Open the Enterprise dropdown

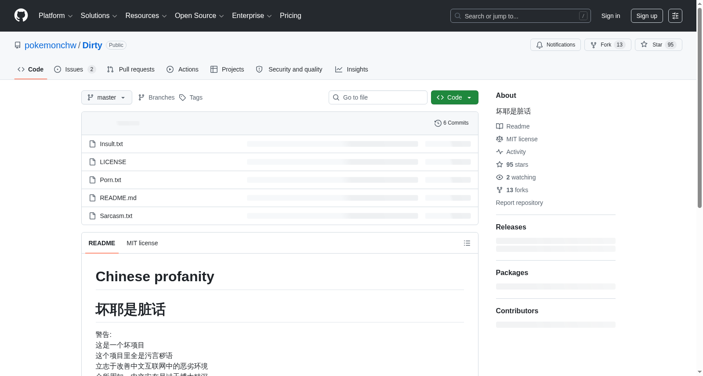252,16
